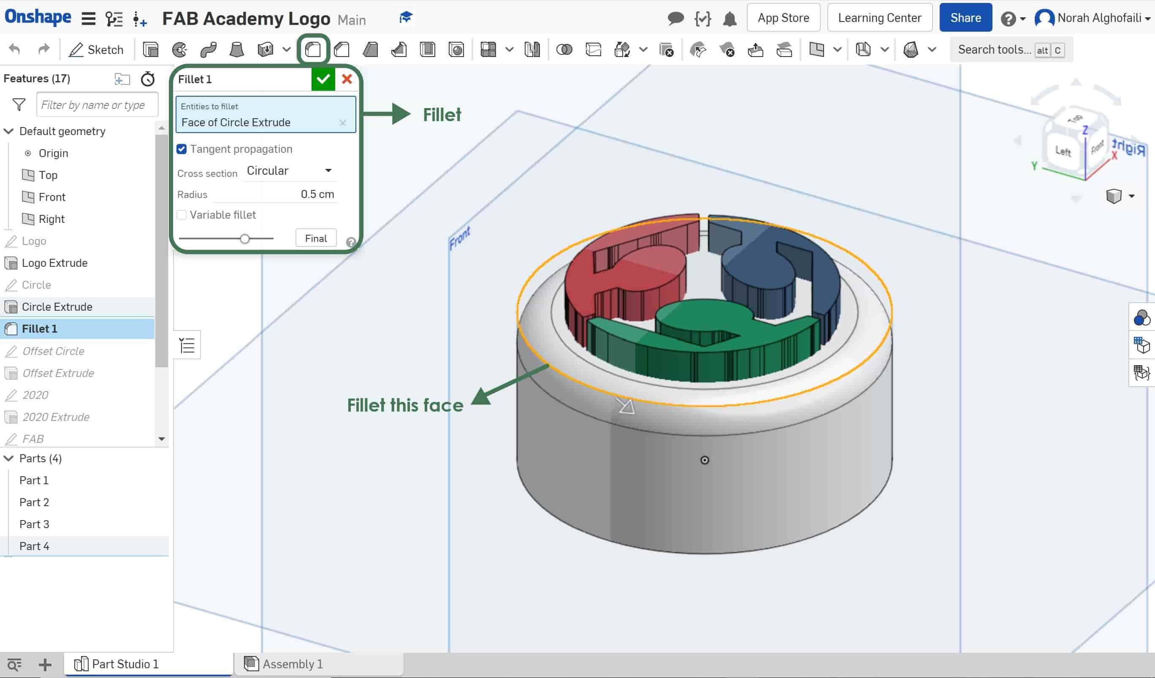Image resolution: width=1155 pixels, height=678 pixels.
Task: Select the Plane tool icon
Action: (816, 49)
